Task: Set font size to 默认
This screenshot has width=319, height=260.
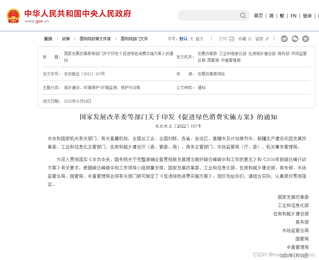Action: pos(183,39)
